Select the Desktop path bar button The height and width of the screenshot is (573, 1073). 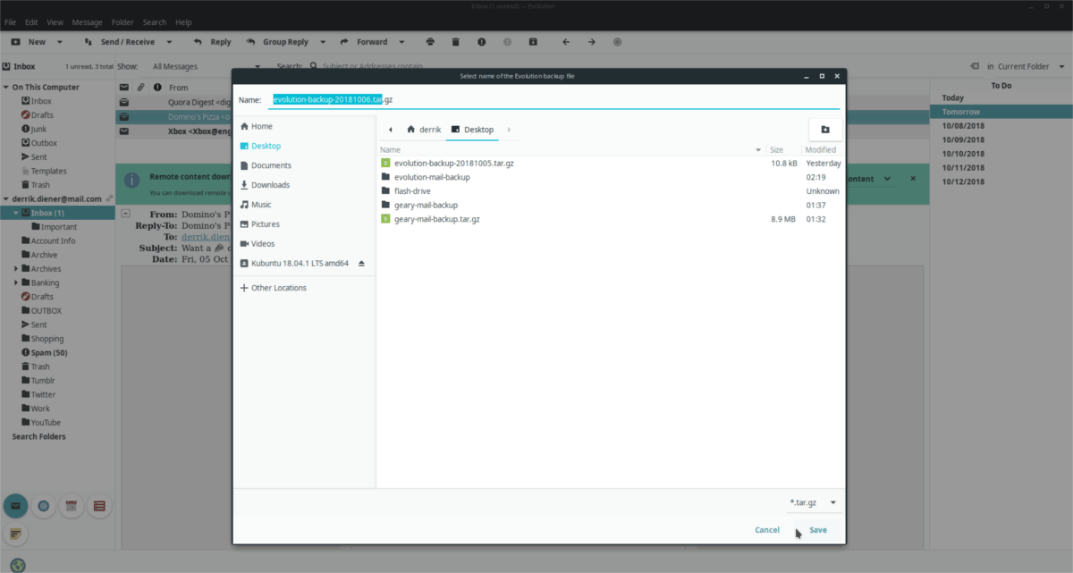point(473,130)
